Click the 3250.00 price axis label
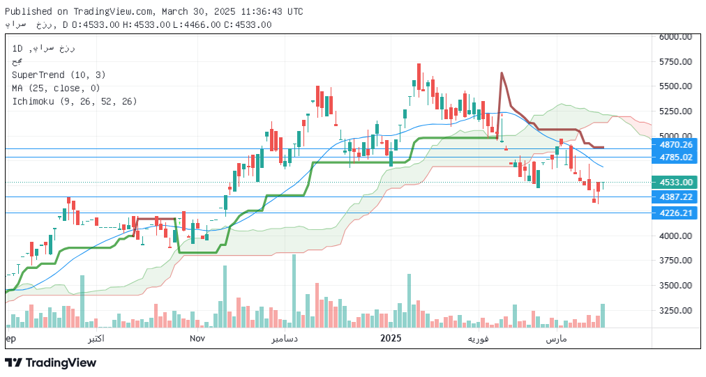 [675, 310]
